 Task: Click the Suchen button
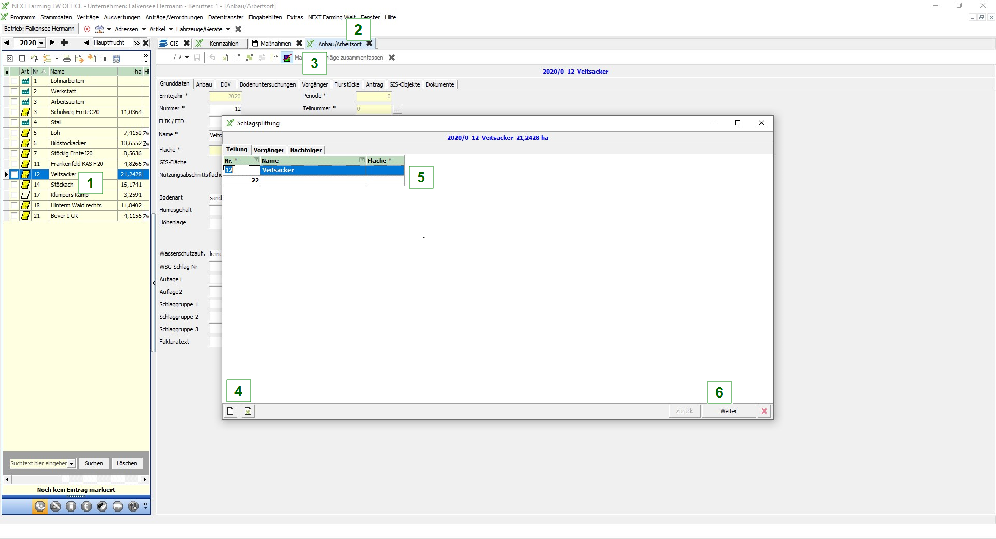pos(94,463)
